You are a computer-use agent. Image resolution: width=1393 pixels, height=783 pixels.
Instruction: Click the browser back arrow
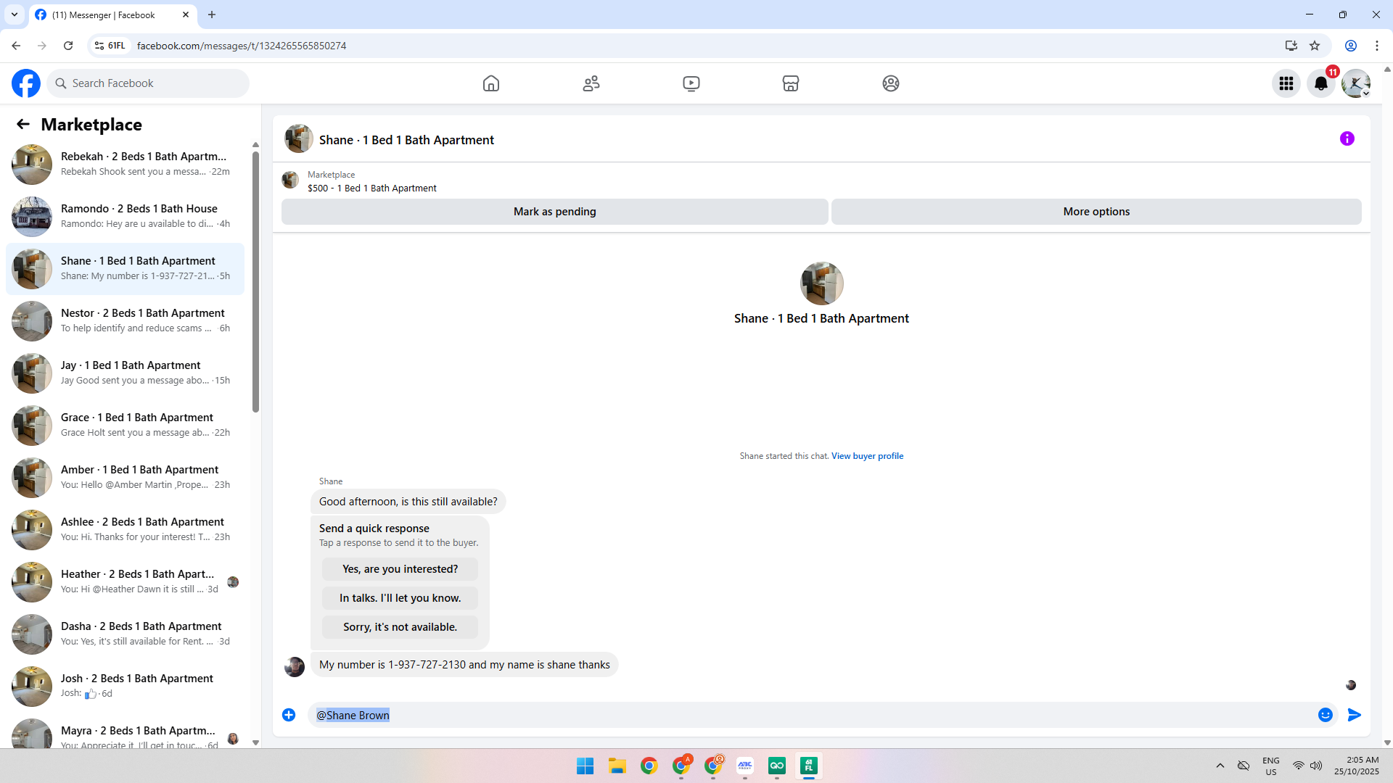coord(16,46)
